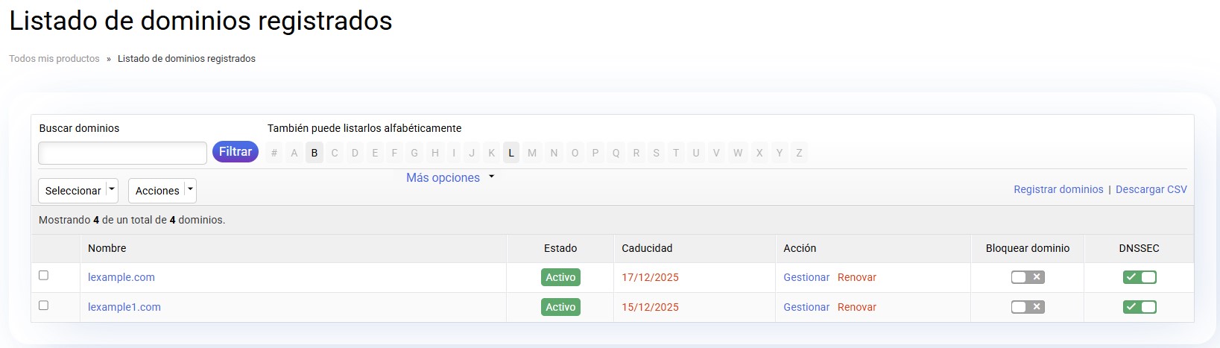Filter domains by letter B
Image resolution: width=1220 pixels, height=348 pixels.
coord(315,153)
